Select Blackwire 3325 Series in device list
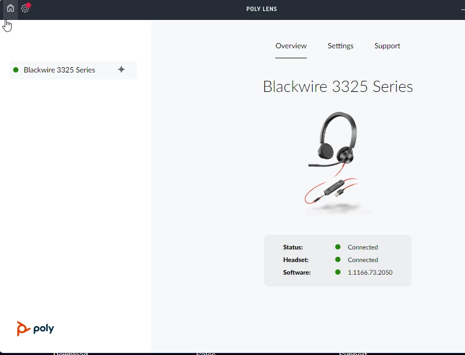This screenshot has width=465, height=355. pyautogui.click(x=73, y=70)
